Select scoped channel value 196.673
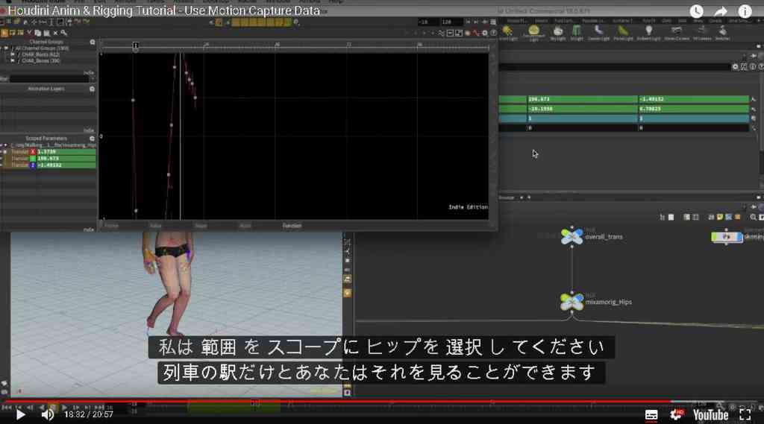Image resolution: width=764 pixels, height=424 pixels. (x=66, y=159)
